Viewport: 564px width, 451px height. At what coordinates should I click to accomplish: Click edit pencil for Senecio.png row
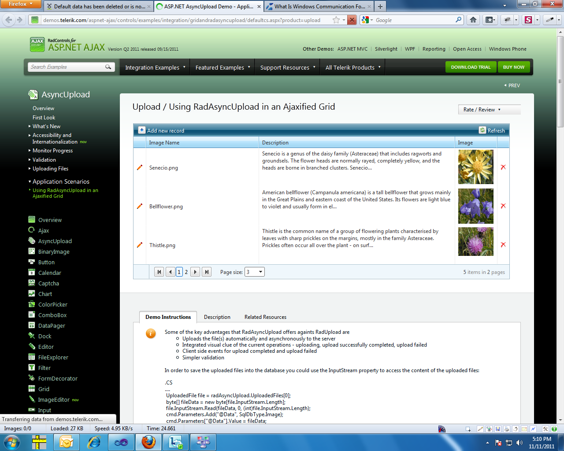pyautogui.click(x=140, y=167)
